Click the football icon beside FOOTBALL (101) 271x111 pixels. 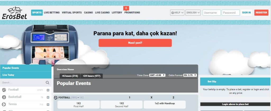[x=56, y=98]
